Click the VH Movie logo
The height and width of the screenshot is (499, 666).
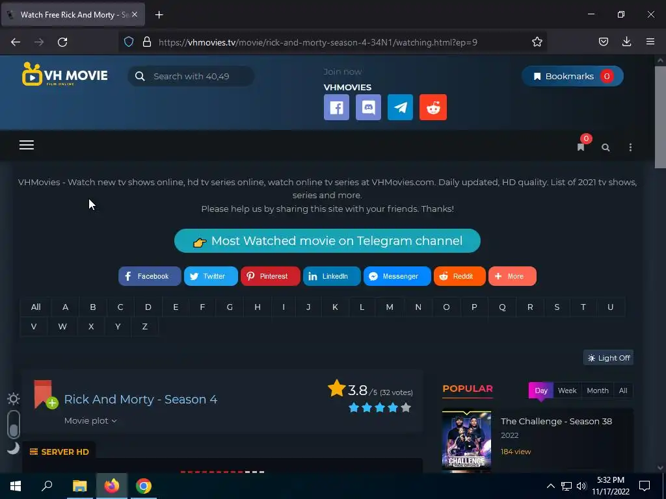(x=65, y=74)
